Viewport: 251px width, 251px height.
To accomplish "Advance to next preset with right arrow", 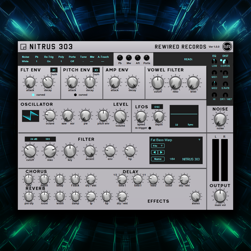I will pos(161,152).
